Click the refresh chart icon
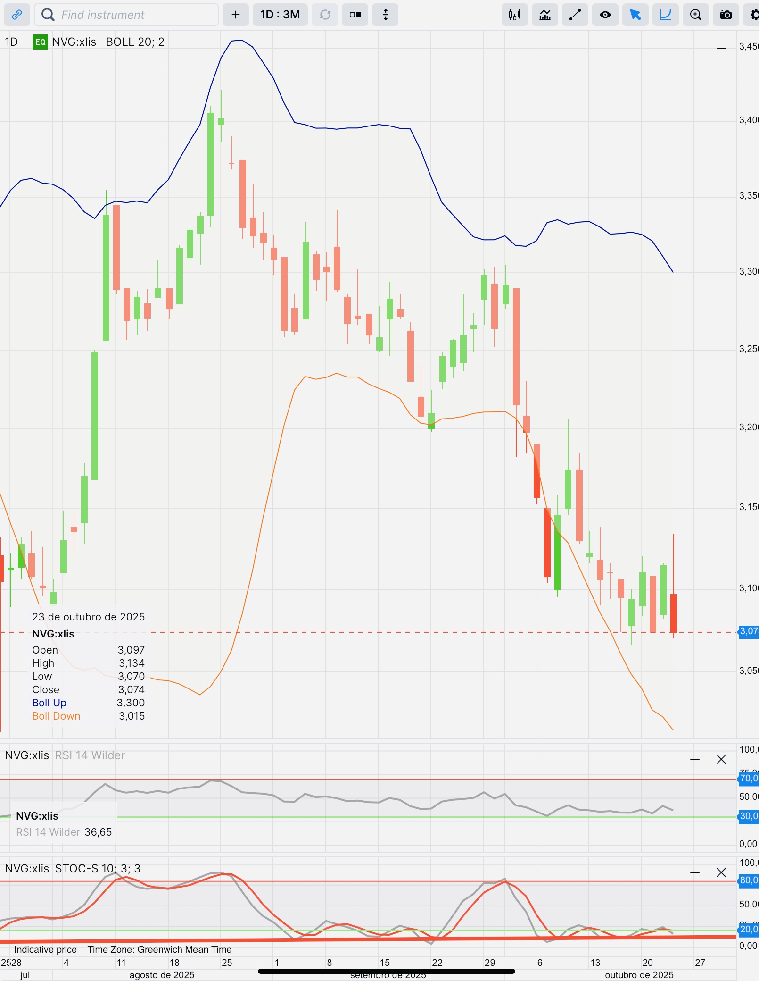Image resolution: width=759 pixels, height=981 pixels. tap(325, 15)
